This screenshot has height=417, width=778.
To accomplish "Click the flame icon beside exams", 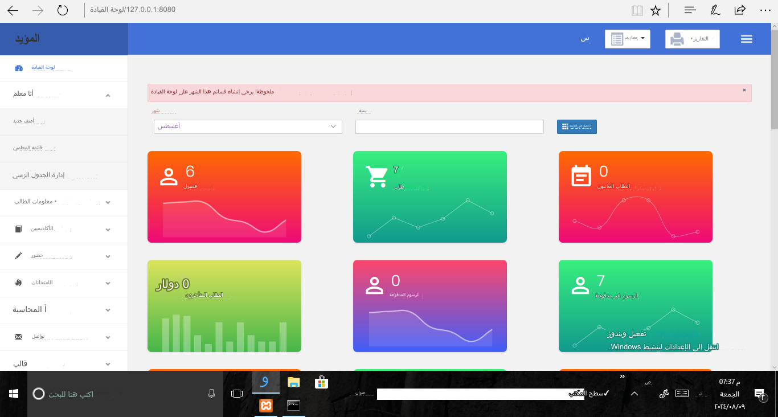I will 18,283.
